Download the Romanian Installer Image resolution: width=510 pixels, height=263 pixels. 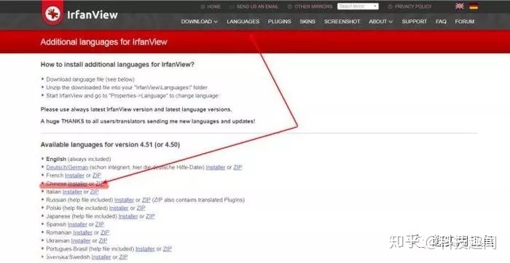point(82,233)
